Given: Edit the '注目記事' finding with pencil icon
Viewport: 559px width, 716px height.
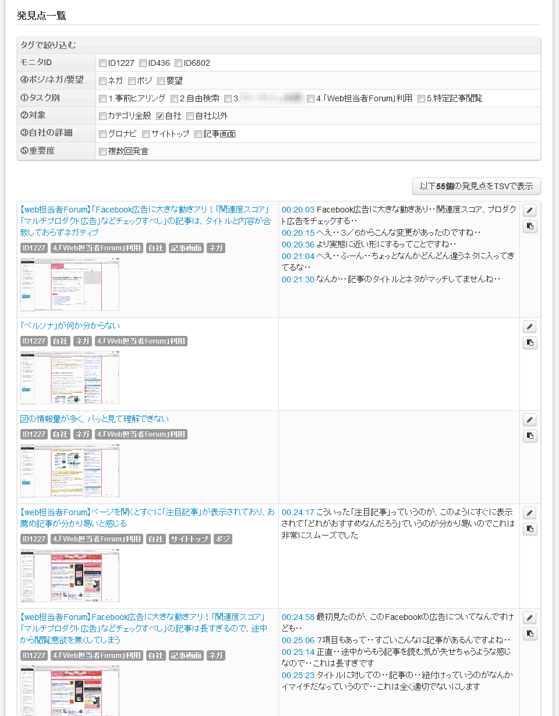Looking at the screenshot, I should tap(529, 513).
